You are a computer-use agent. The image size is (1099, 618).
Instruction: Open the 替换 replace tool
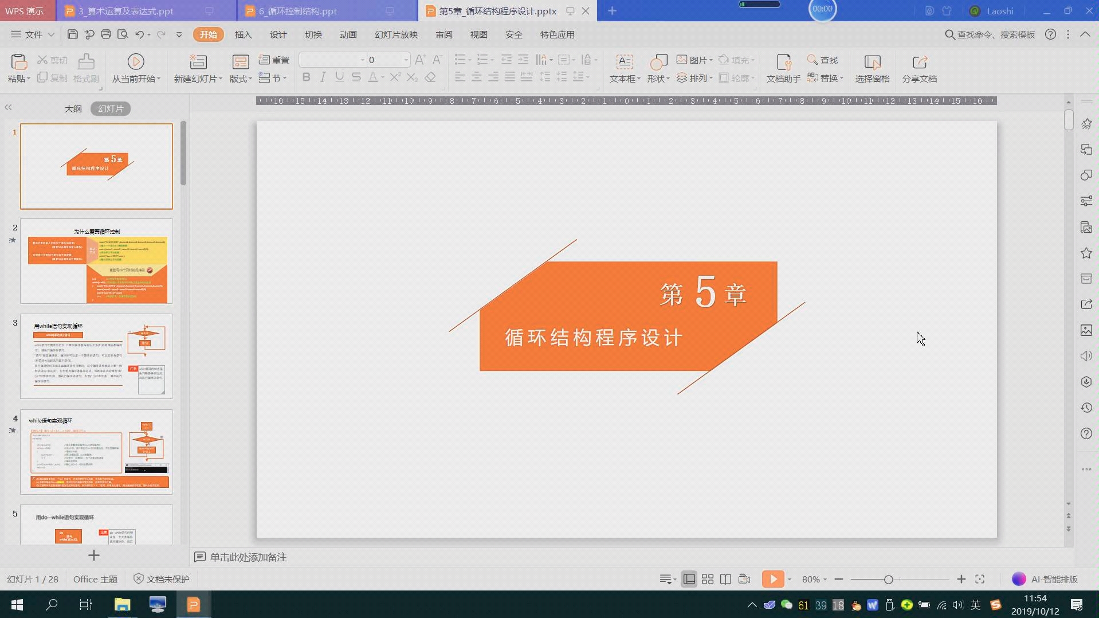pyautogui.click(x=825, y=78)
